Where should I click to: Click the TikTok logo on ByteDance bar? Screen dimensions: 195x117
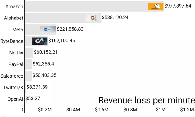pos(39,41)
